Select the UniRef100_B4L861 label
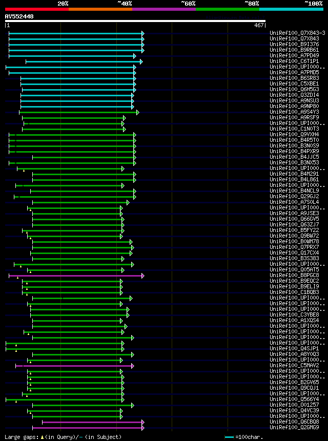328x441 pixels. (x=295, y=179)
